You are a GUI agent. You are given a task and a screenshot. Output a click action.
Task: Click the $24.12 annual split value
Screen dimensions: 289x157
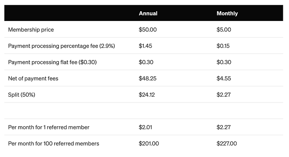click(x=147, y=95)
